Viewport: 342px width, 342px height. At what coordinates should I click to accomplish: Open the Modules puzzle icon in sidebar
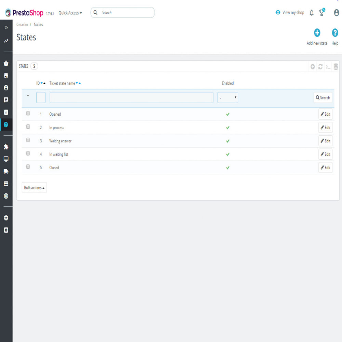click(6, 147)
